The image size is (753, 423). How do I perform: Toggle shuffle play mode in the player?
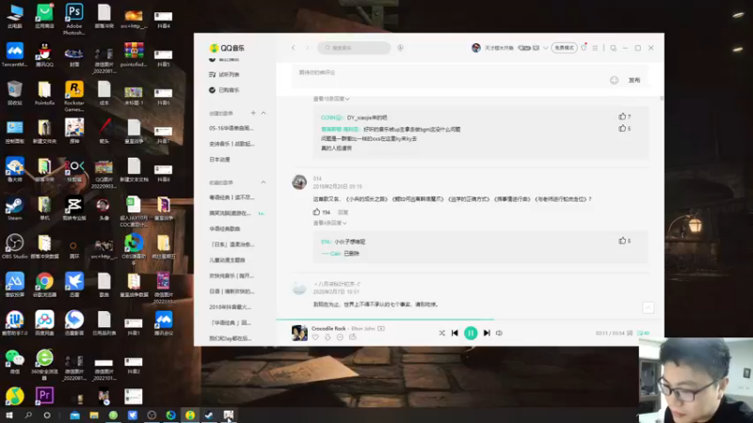pos(441,333)
